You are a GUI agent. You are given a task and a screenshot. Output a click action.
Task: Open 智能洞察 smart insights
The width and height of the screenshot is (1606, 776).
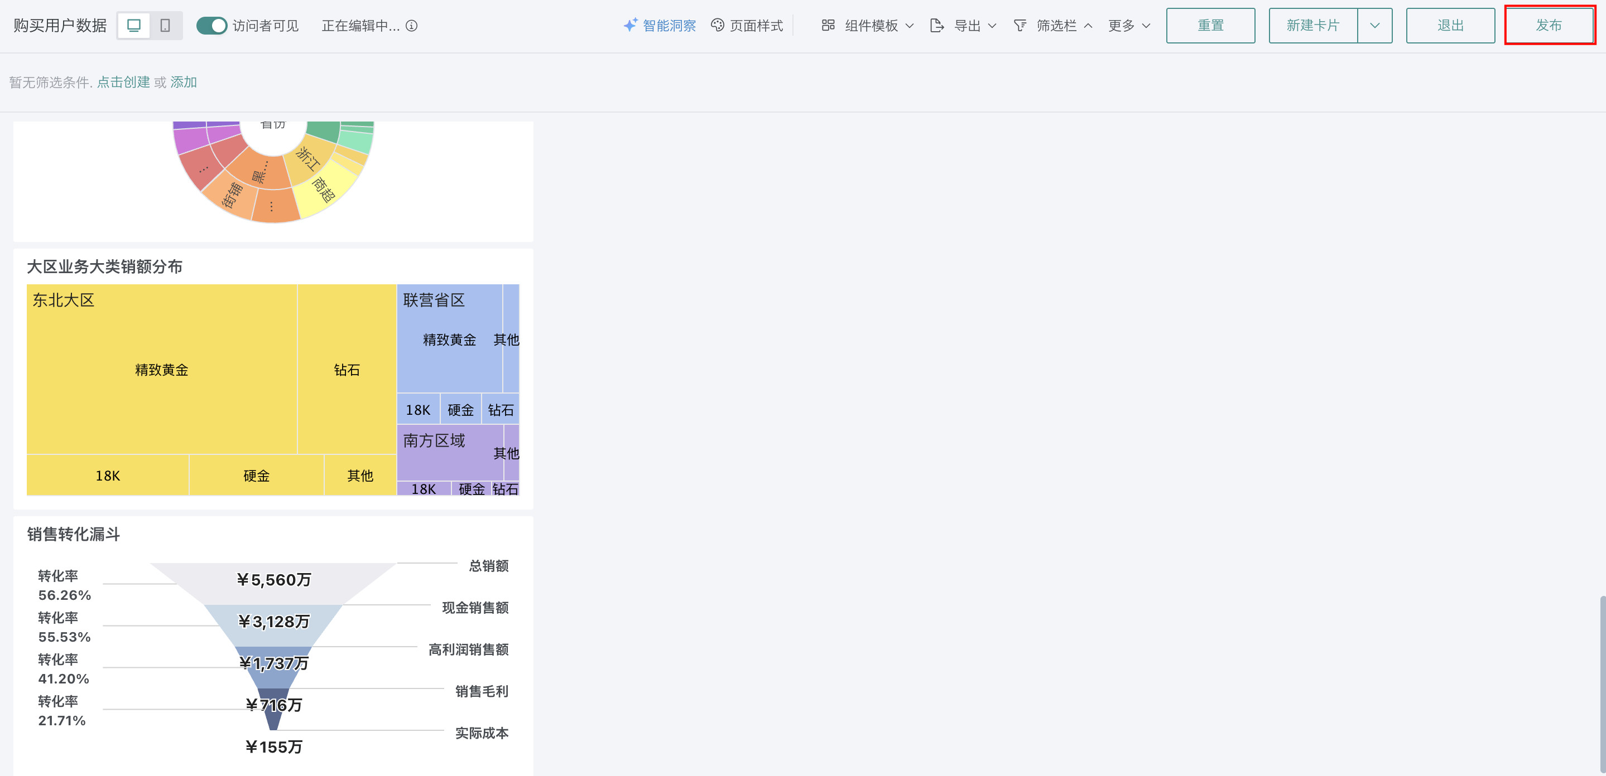(x=660, y=26)
